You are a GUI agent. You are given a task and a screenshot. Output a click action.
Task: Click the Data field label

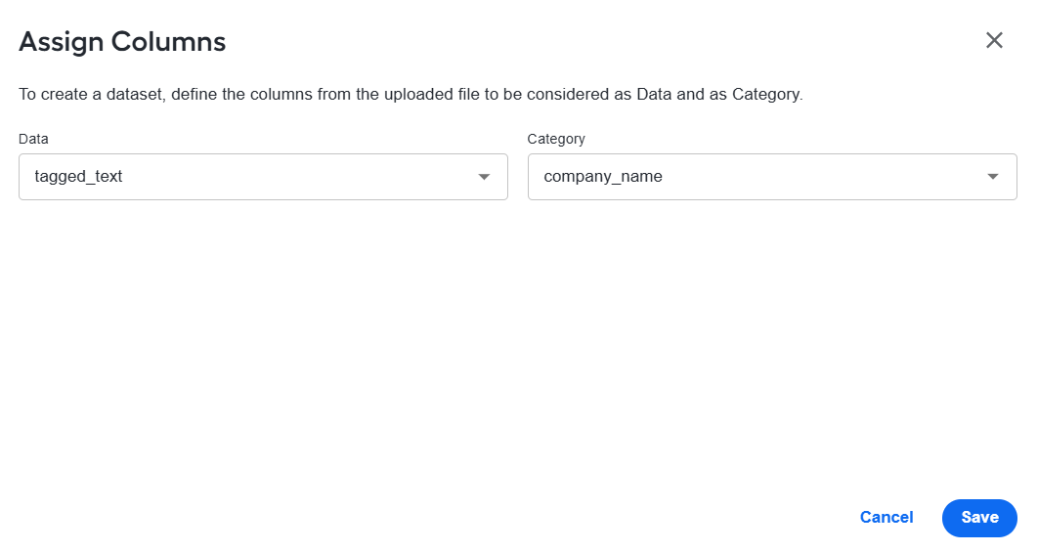click(33, 139)
